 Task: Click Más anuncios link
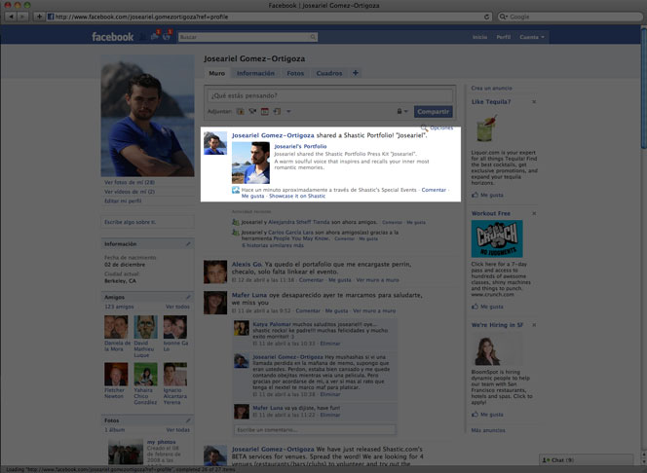(488, 430)
